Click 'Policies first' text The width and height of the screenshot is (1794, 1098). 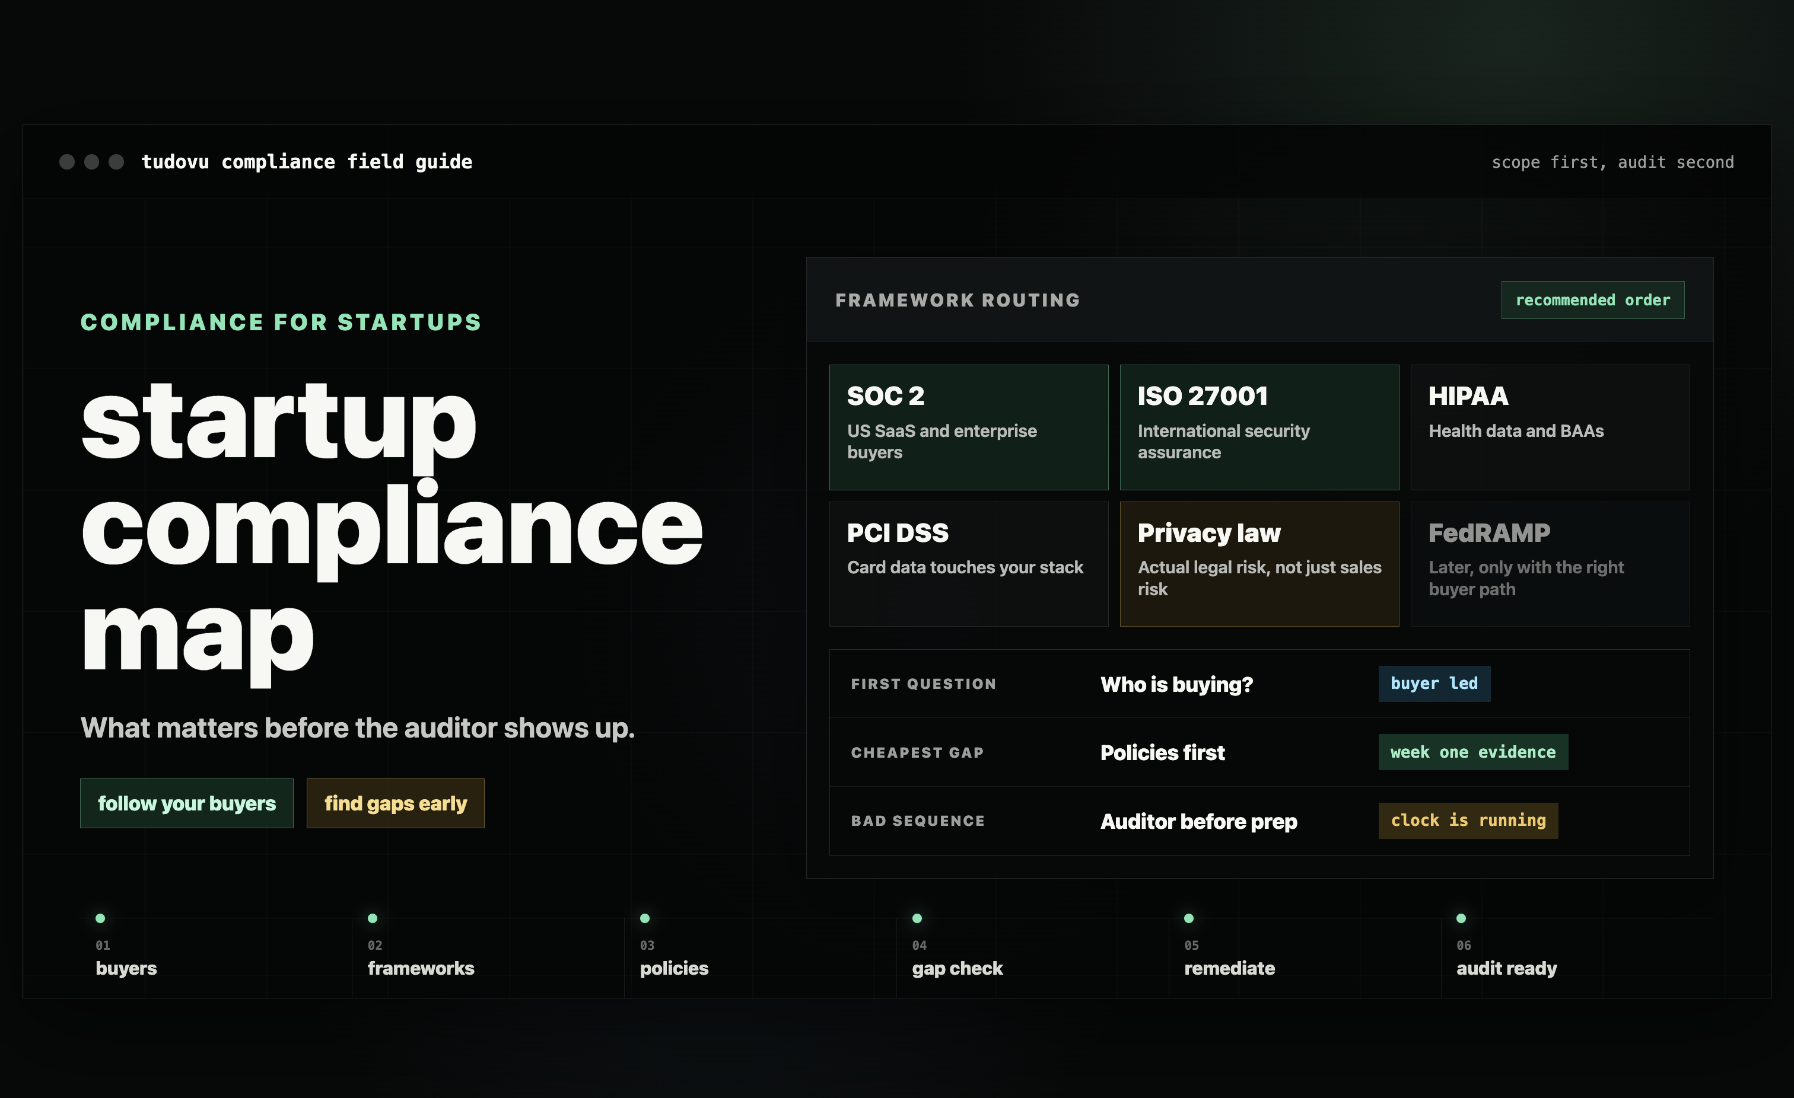pos(1163,752)
